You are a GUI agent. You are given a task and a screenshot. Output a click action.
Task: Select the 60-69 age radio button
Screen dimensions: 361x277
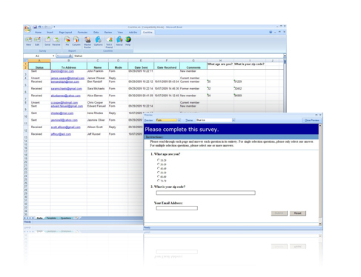tap(159, 176)
